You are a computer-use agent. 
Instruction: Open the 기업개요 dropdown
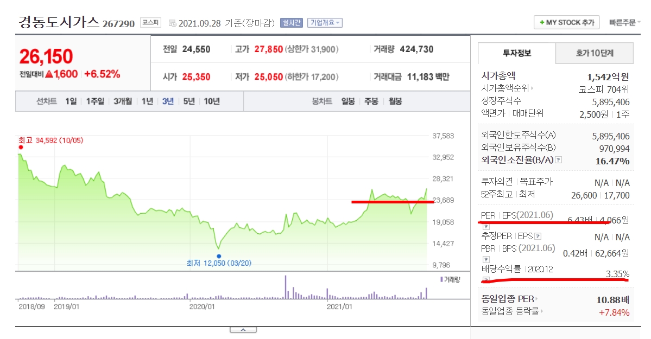click(325, 23)
